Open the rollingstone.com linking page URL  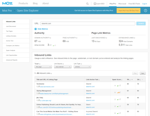[57, 114]
